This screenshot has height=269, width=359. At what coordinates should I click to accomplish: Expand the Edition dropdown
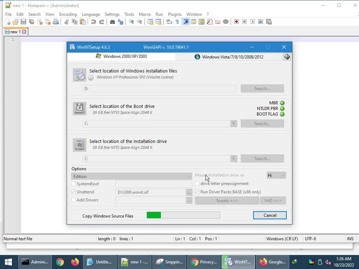click(131, 177)
